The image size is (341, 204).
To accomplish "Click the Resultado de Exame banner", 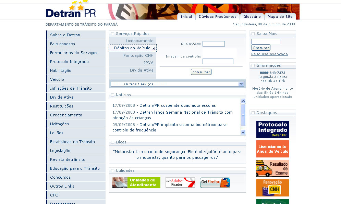I will tap(272, 168).
